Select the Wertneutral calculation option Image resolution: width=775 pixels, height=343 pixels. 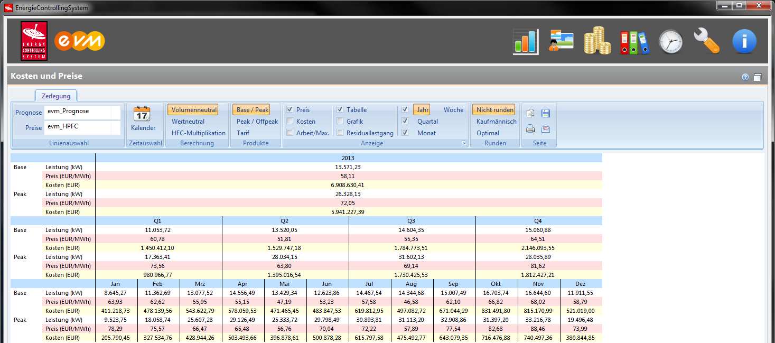tap(188, 122)
